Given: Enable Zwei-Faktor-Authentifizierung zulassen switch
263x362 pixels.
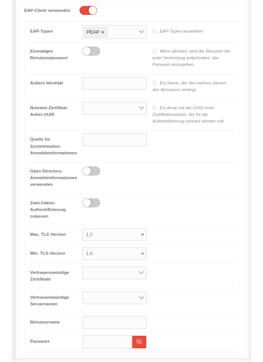Looking at the screenshot, I should click(91, 203).
